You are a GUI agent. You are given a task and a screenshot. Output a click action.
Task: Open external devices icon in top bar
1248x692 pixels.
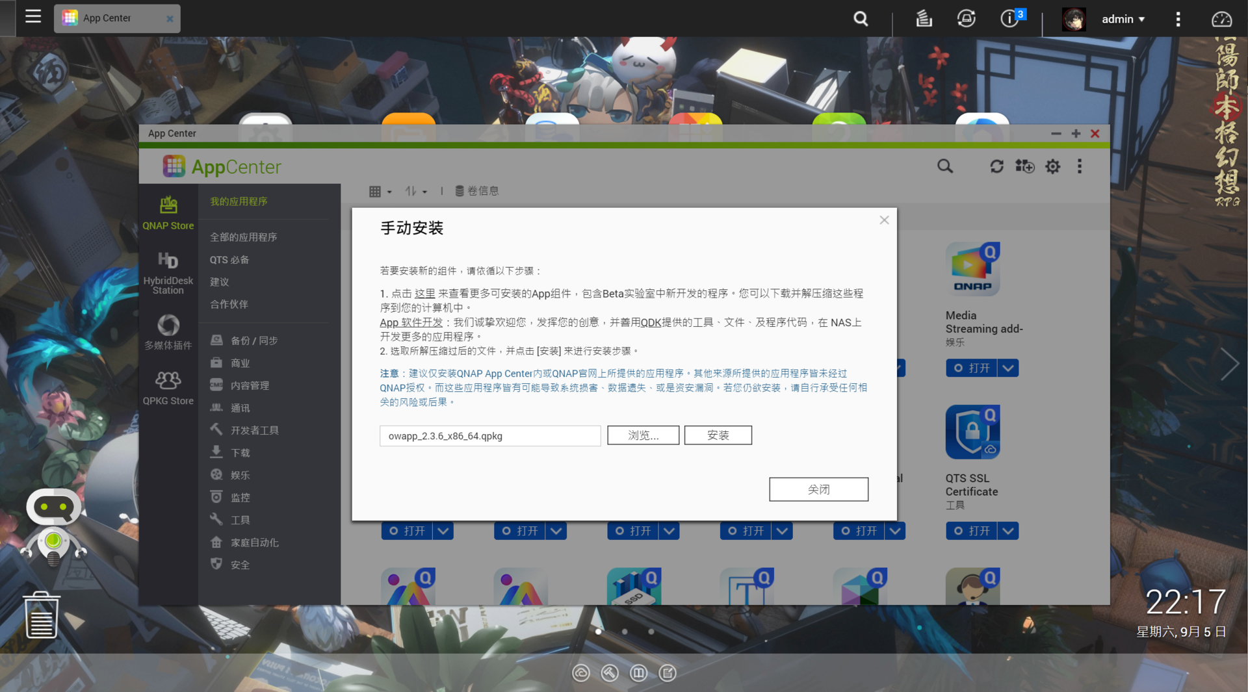pyautogui.click(x=967, y=19)
